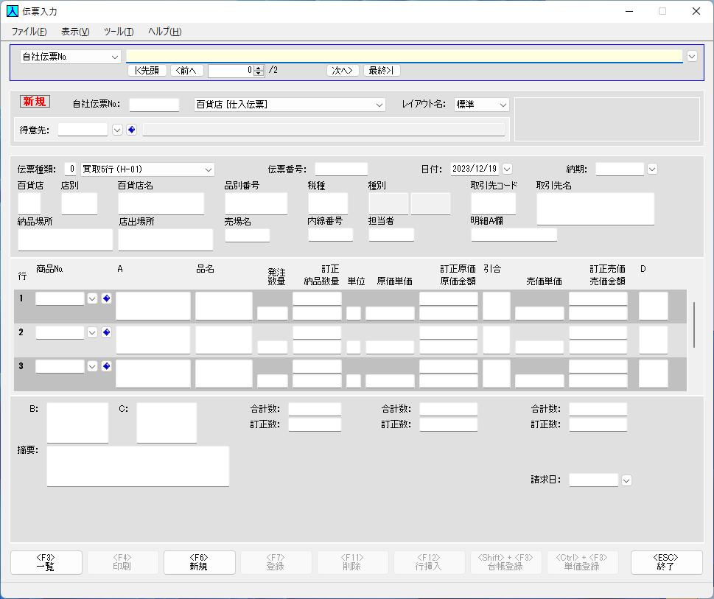714x599 pixels.
Task: Click the 取引先名 input field
Action: 595,209
